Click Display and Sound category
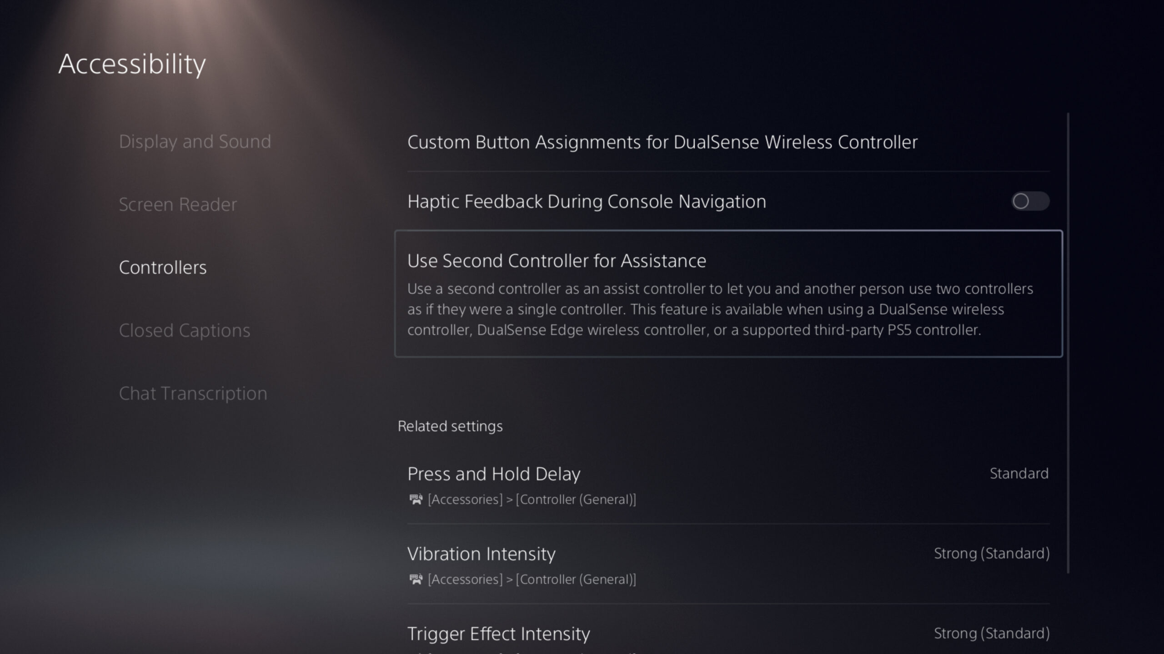 click(x=194, y=140)
